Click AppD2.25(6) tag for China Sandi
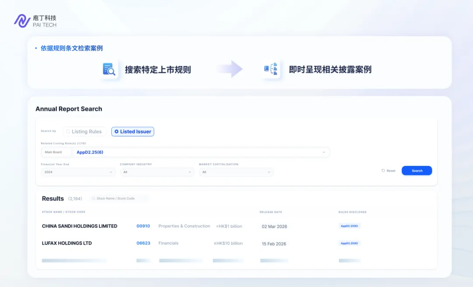 tap(349, 226)
